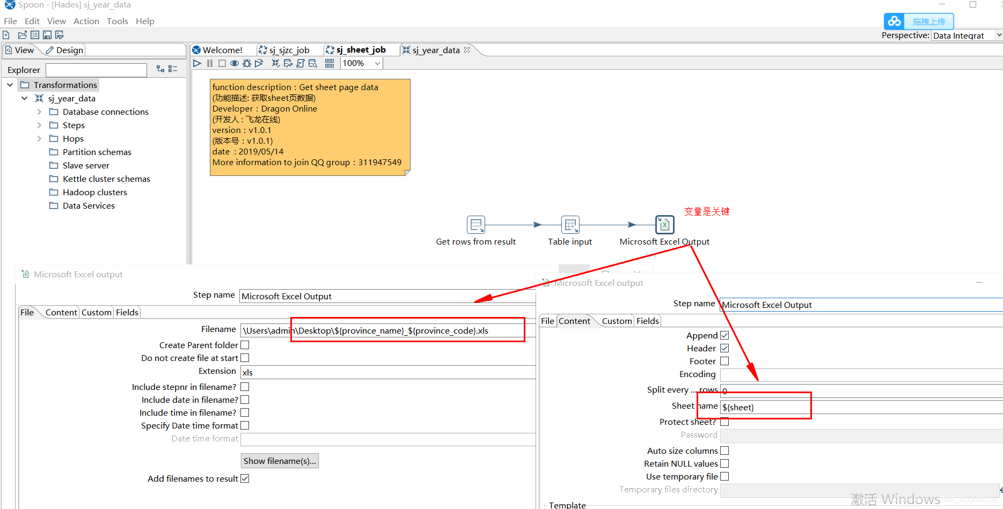Screen dimensions: 1003x509
Task: Click the Baidu cloud upload button
Action: tap(919, 21)
